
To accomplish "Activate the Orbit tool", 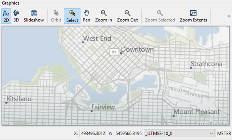I will 56,16.
